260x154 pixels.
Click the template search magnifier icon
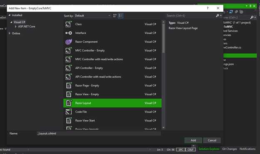click(x=217, y=15)
